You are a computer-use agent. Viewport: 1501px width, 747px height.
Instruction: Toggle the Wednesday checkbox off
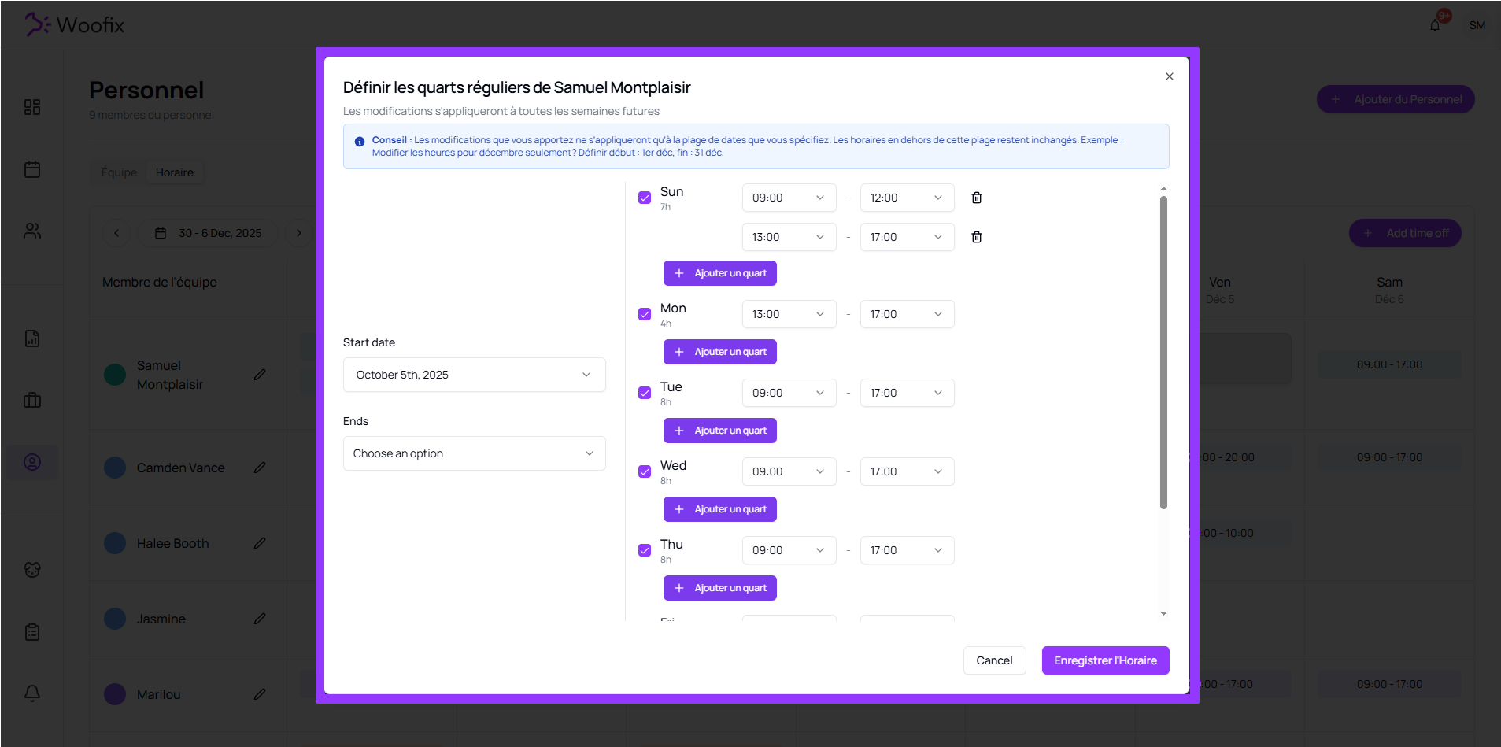point(645,471)
